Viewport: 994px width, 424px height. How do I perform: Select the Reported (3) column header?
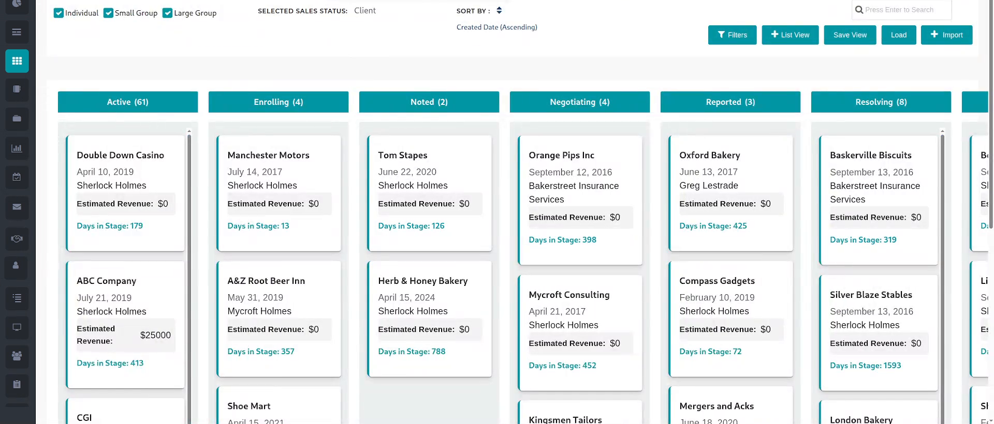pyautogui.click(x=730, y=102)
